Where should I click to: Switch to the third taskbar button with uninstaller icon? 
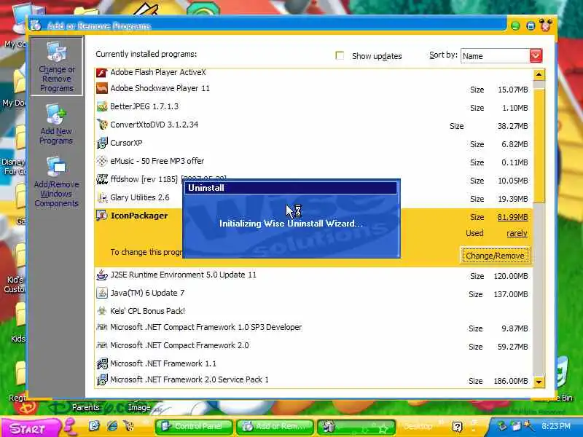[x=356, y=427]
